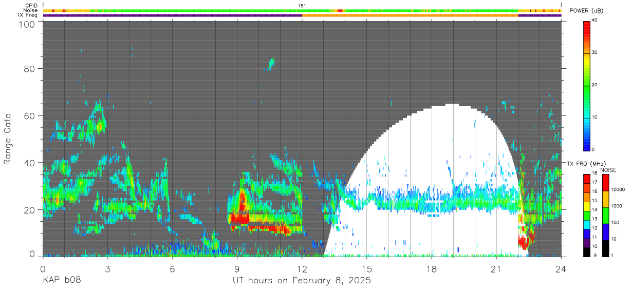This screenshot has width=631, height=291.
Task: Click the x-axis tick label 9
Action: (x=237, y=269)
